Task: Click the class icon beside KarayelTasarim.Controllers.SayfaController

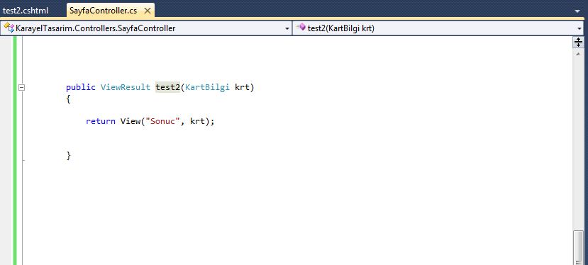Action: [x=9, y=28]
